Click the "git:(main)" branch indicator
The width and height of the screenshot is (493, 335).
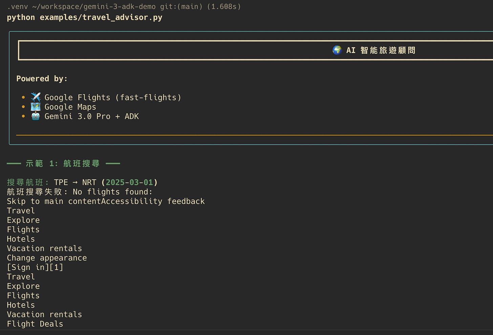click(x=181, y=7)
